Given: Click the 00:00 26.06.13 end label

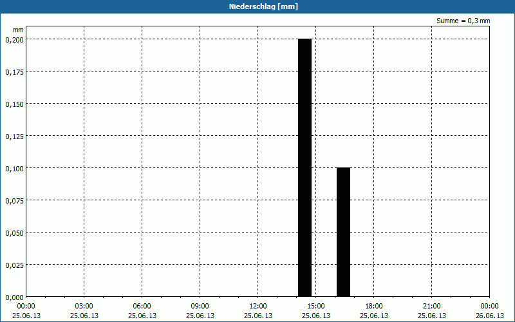Looking at the screenshot, I should pos(489,310).
